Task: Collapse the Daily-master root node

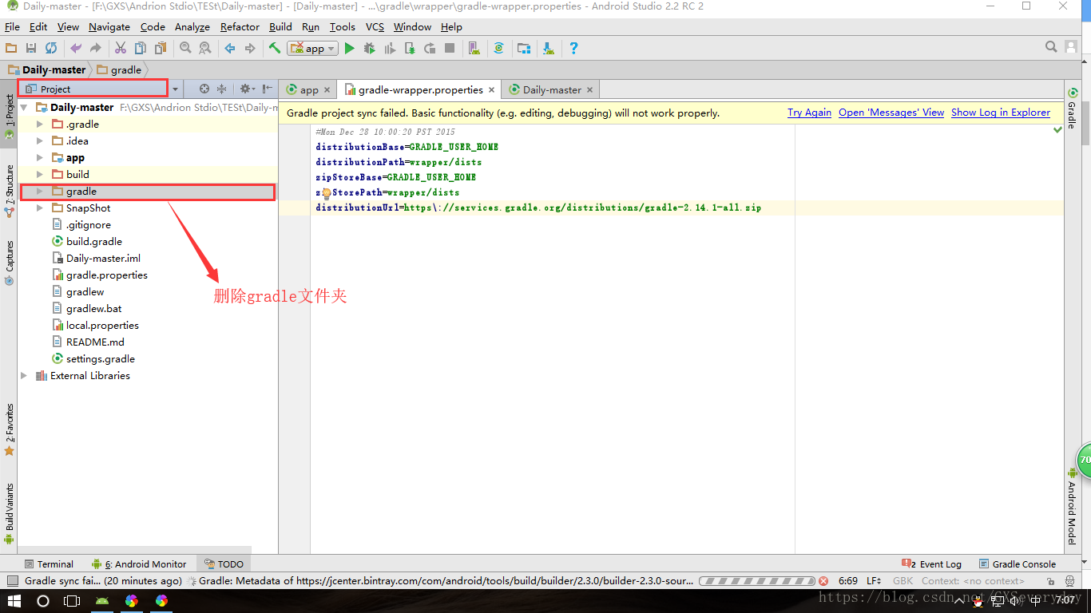Action: 24,107
